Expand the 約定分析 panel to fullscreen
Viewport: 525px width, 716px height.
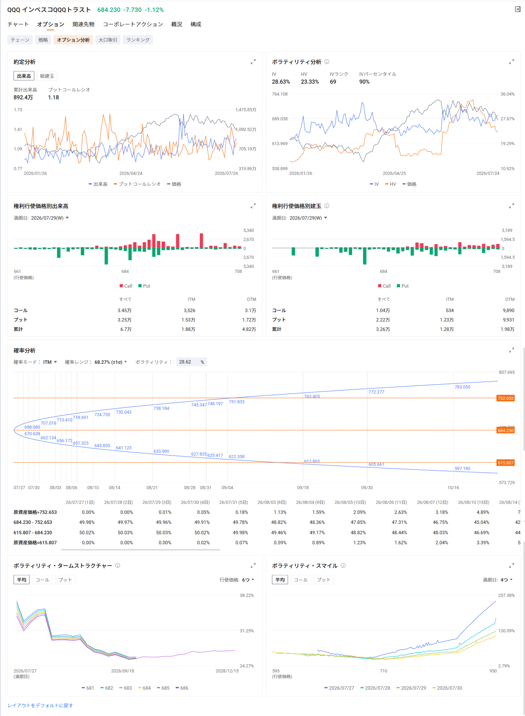253,62
